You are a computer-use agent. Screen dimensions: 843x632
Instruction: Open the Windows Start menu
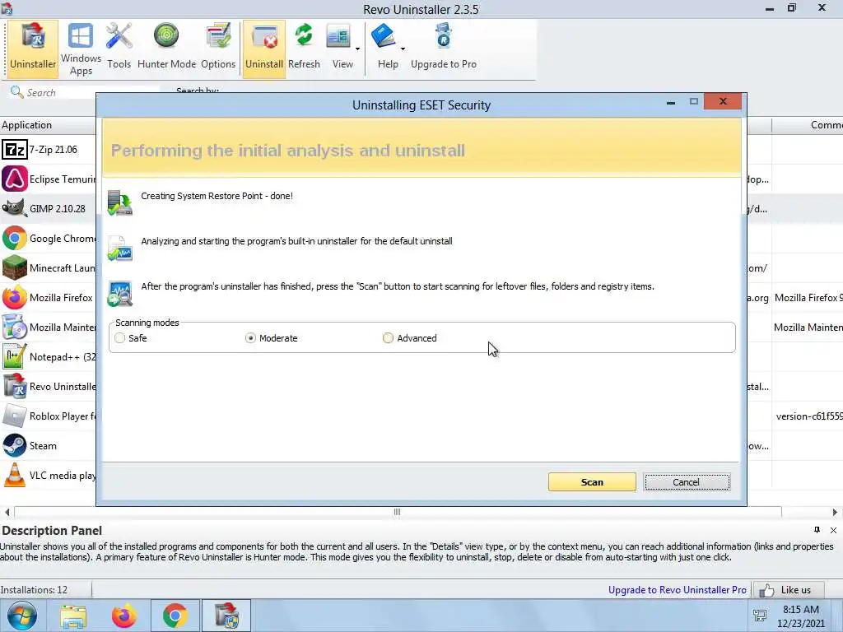(x=22, y=616)
